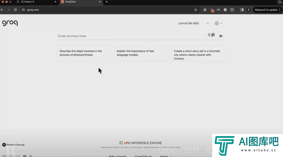
Task: Click the gray arch extension icon
Action: coord(218,10)
